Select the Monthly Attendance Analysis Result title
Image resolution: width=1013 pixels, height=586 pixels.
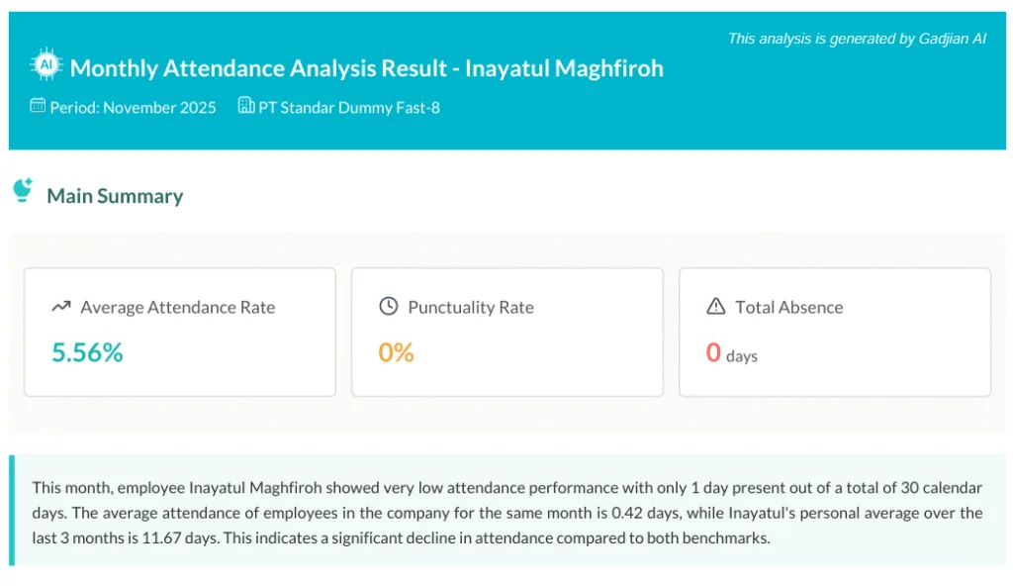tap(366, 68)
